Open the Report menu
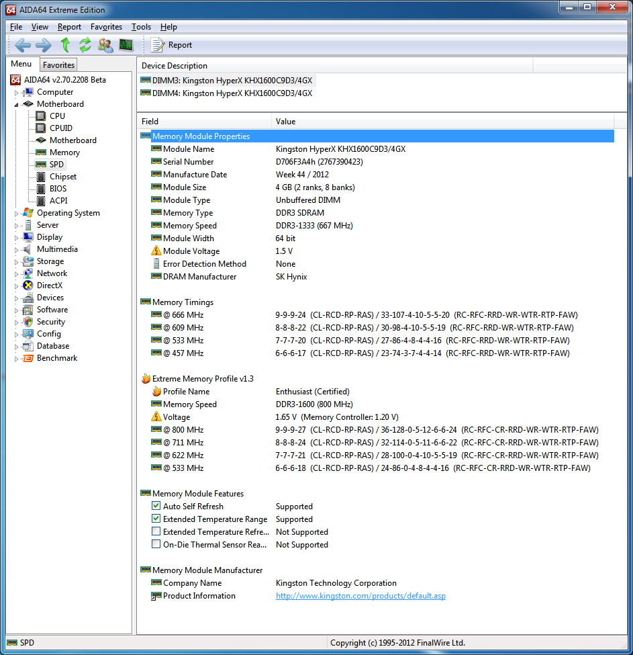633x655 pixels. (69, 27)
